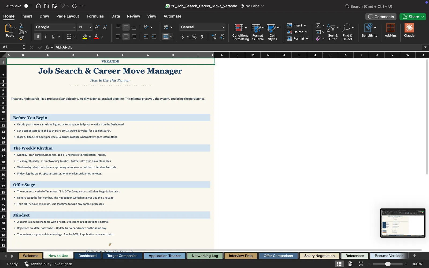Expand the borders dropdown arrow
The height and width of the screenshot is (268, 429).
[74, 37]
